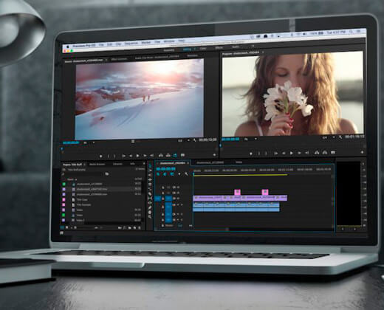
Task: Open Apple menu in menu bar
Action: [x=68, y=46]
